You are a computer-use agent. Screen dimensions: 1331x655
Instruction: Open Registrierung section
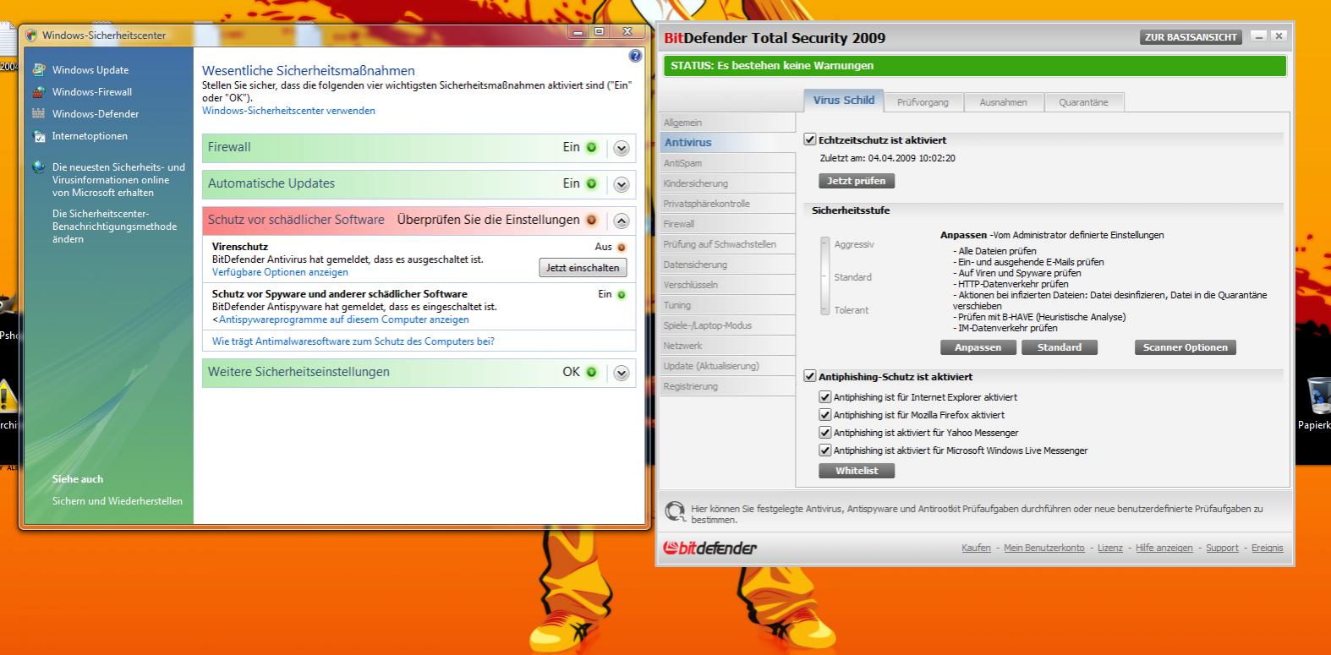(x=727, y=386)
